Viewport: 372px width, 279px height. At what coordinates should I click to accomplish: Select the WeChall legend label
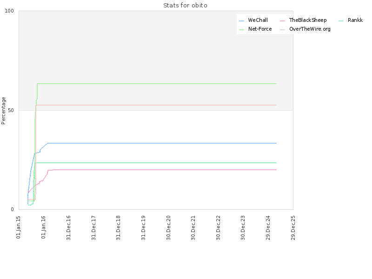[x=258, y=20]
